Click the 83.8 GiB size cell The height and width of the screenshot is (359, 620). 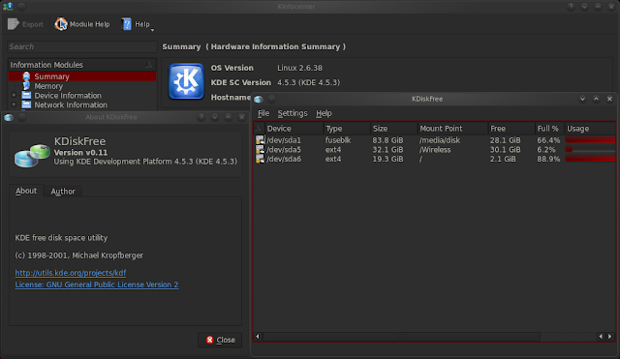pyautogui.click(x=387, y=140)
